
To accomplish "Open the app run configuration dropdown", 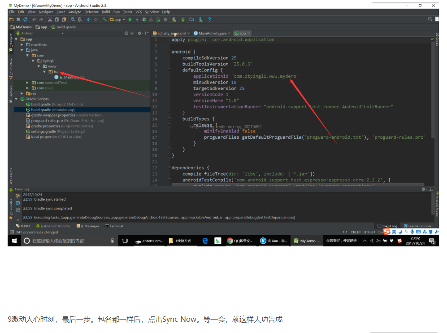I will [117, 20].
